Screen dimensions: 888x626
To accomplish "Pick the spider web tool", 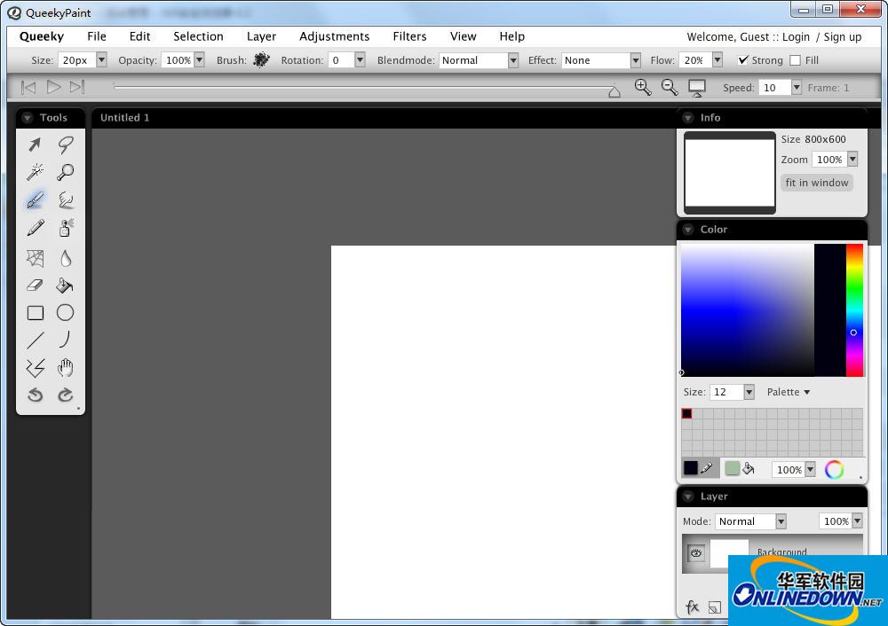I will tap(35, 258).
